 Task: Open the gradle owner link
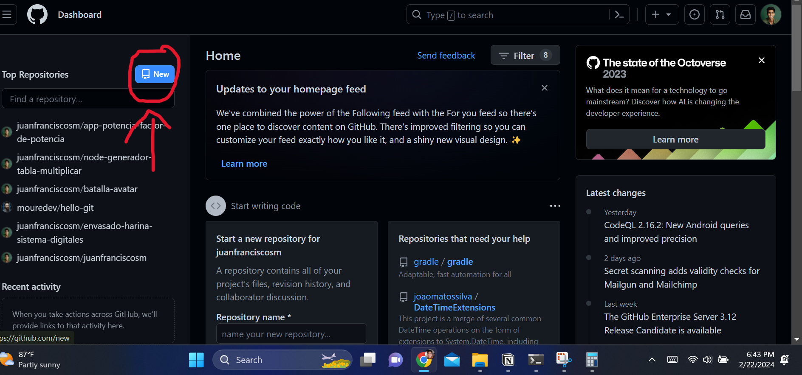426,262
